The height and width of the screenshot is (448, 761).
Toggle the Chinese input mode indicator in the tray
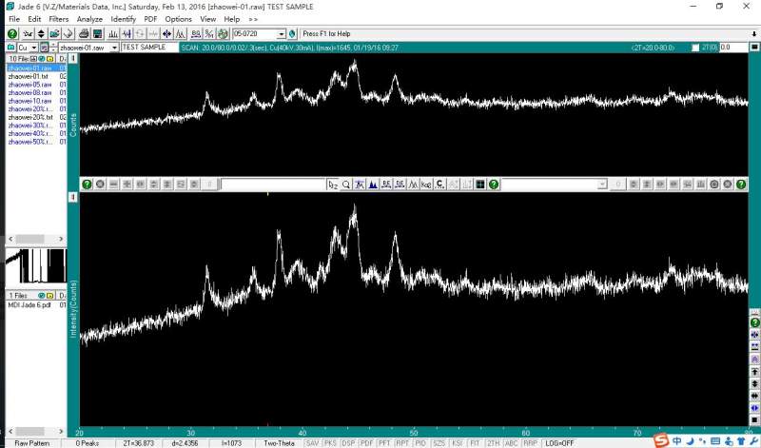pos(676,441)
